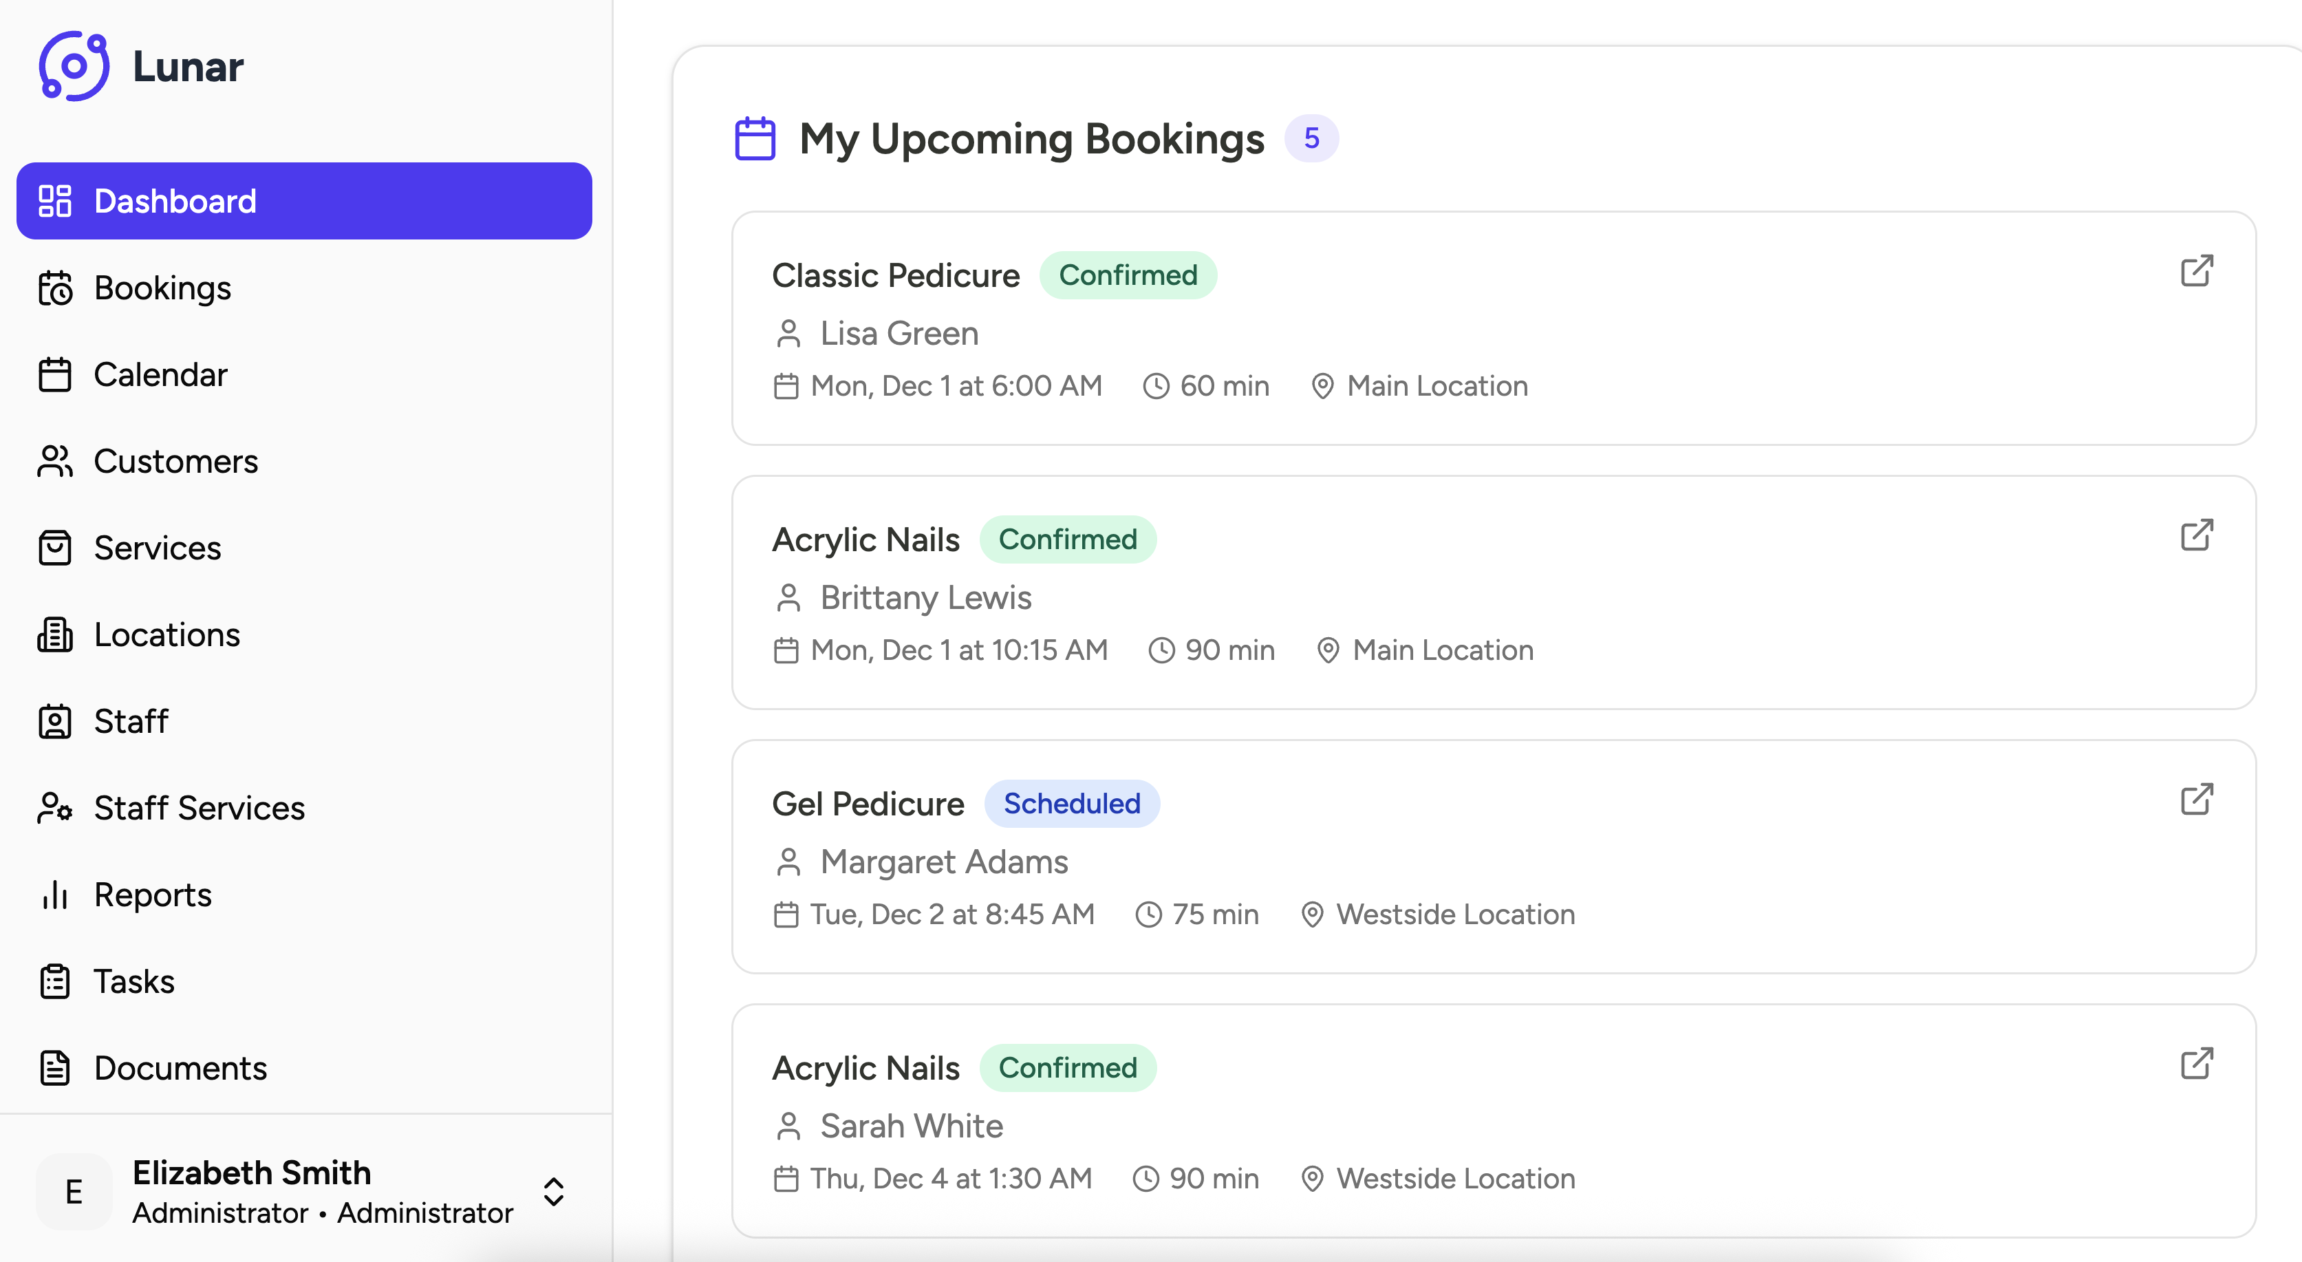Select the Services bag icon
Image resolution: width=2302 pixels, height=1262 pixels.
tap(56, 547)
